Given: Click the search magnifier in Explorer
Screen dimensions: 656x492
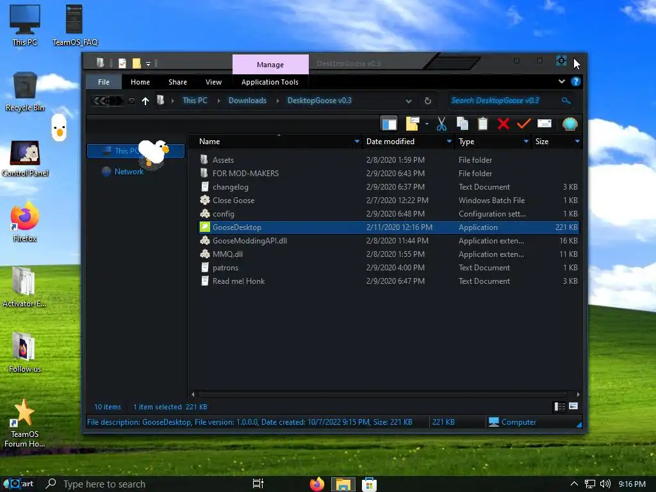Looking at the screenshot, I should click(x=566, y=101).
